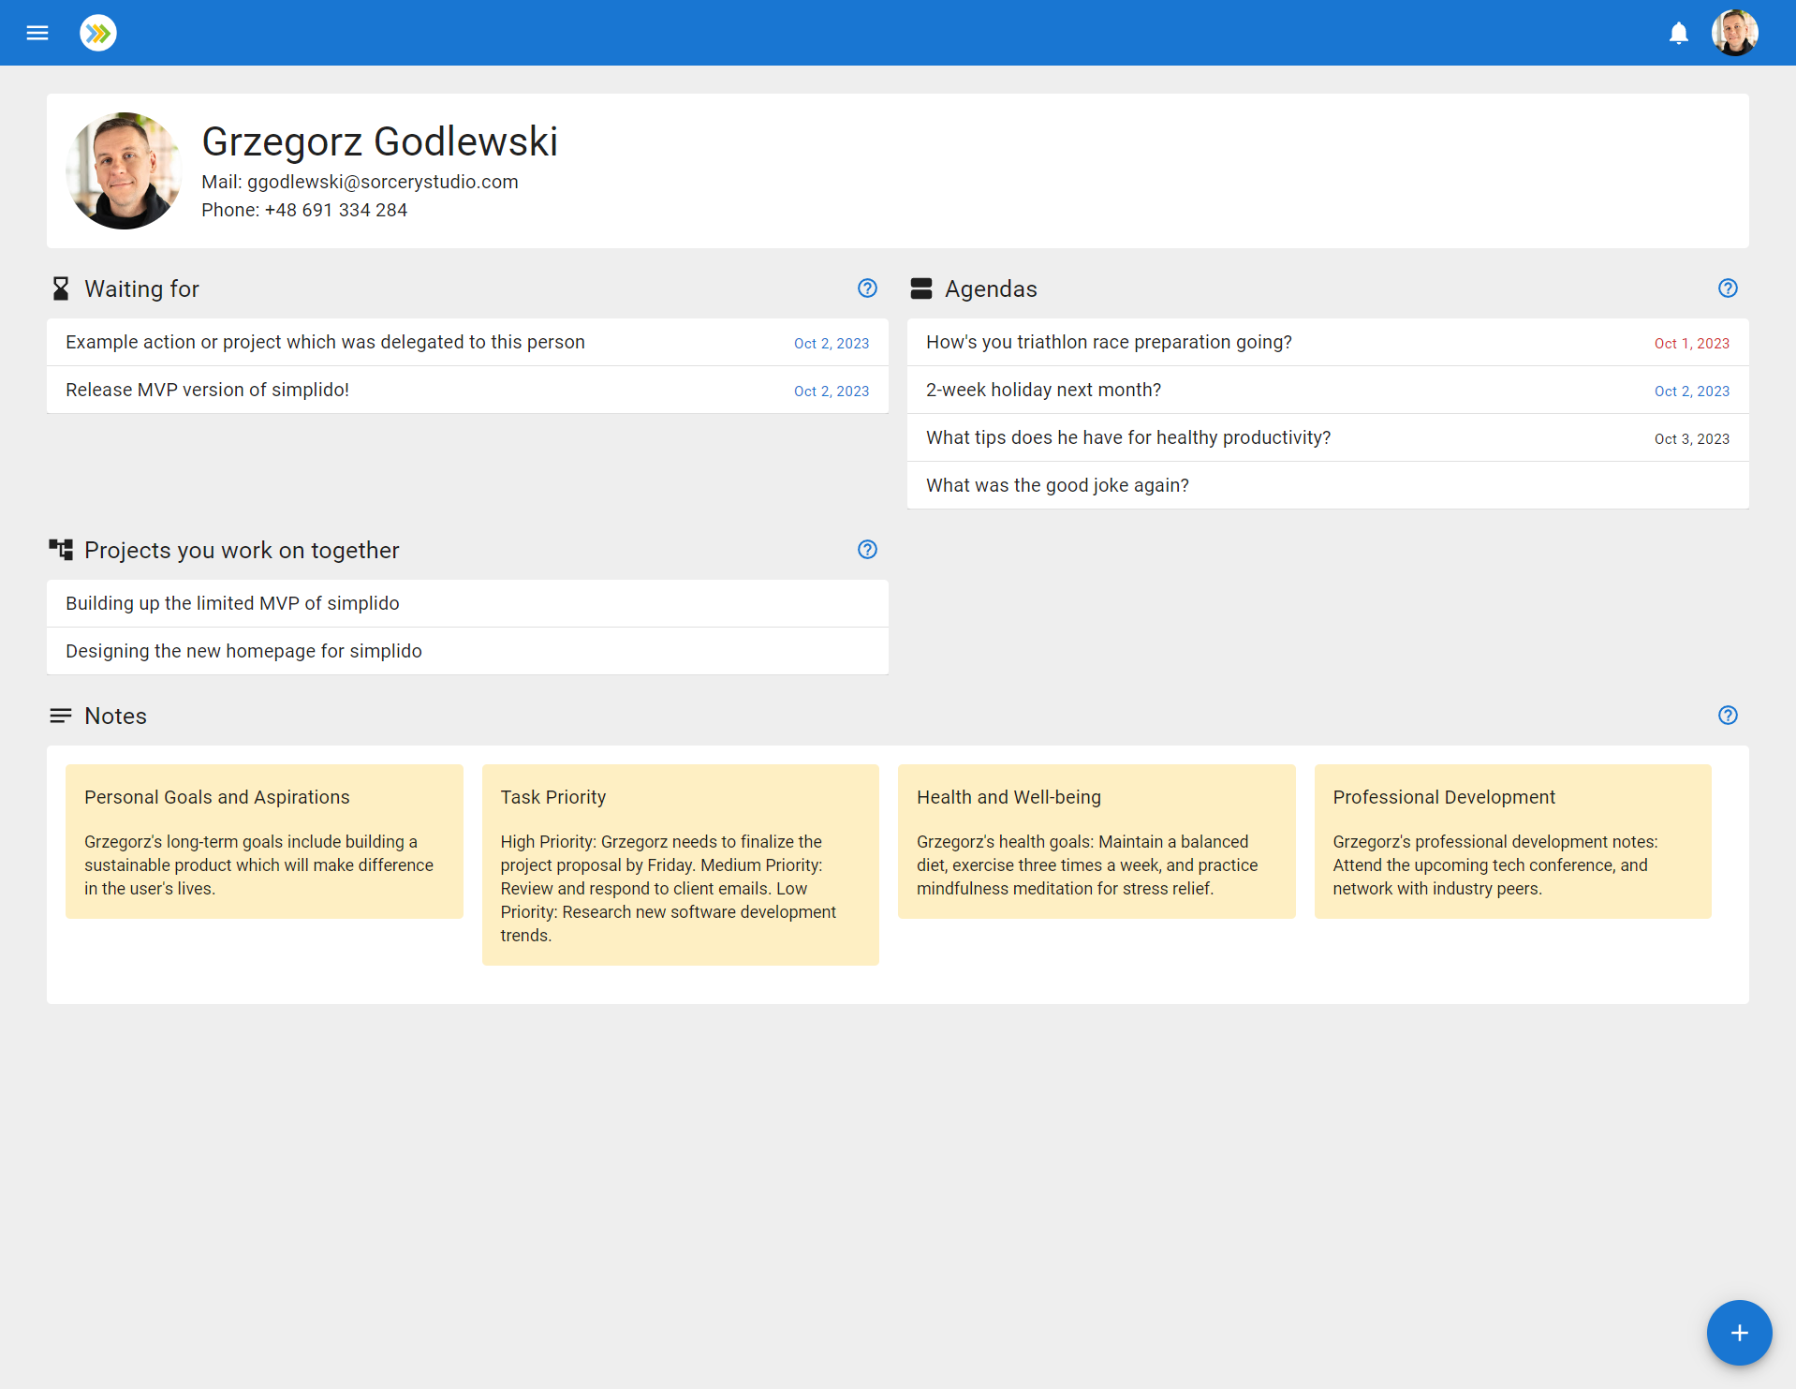Show help for the Agendas section
This screenshot has width=1796, height=1389.
click(x=1728, y=288)
